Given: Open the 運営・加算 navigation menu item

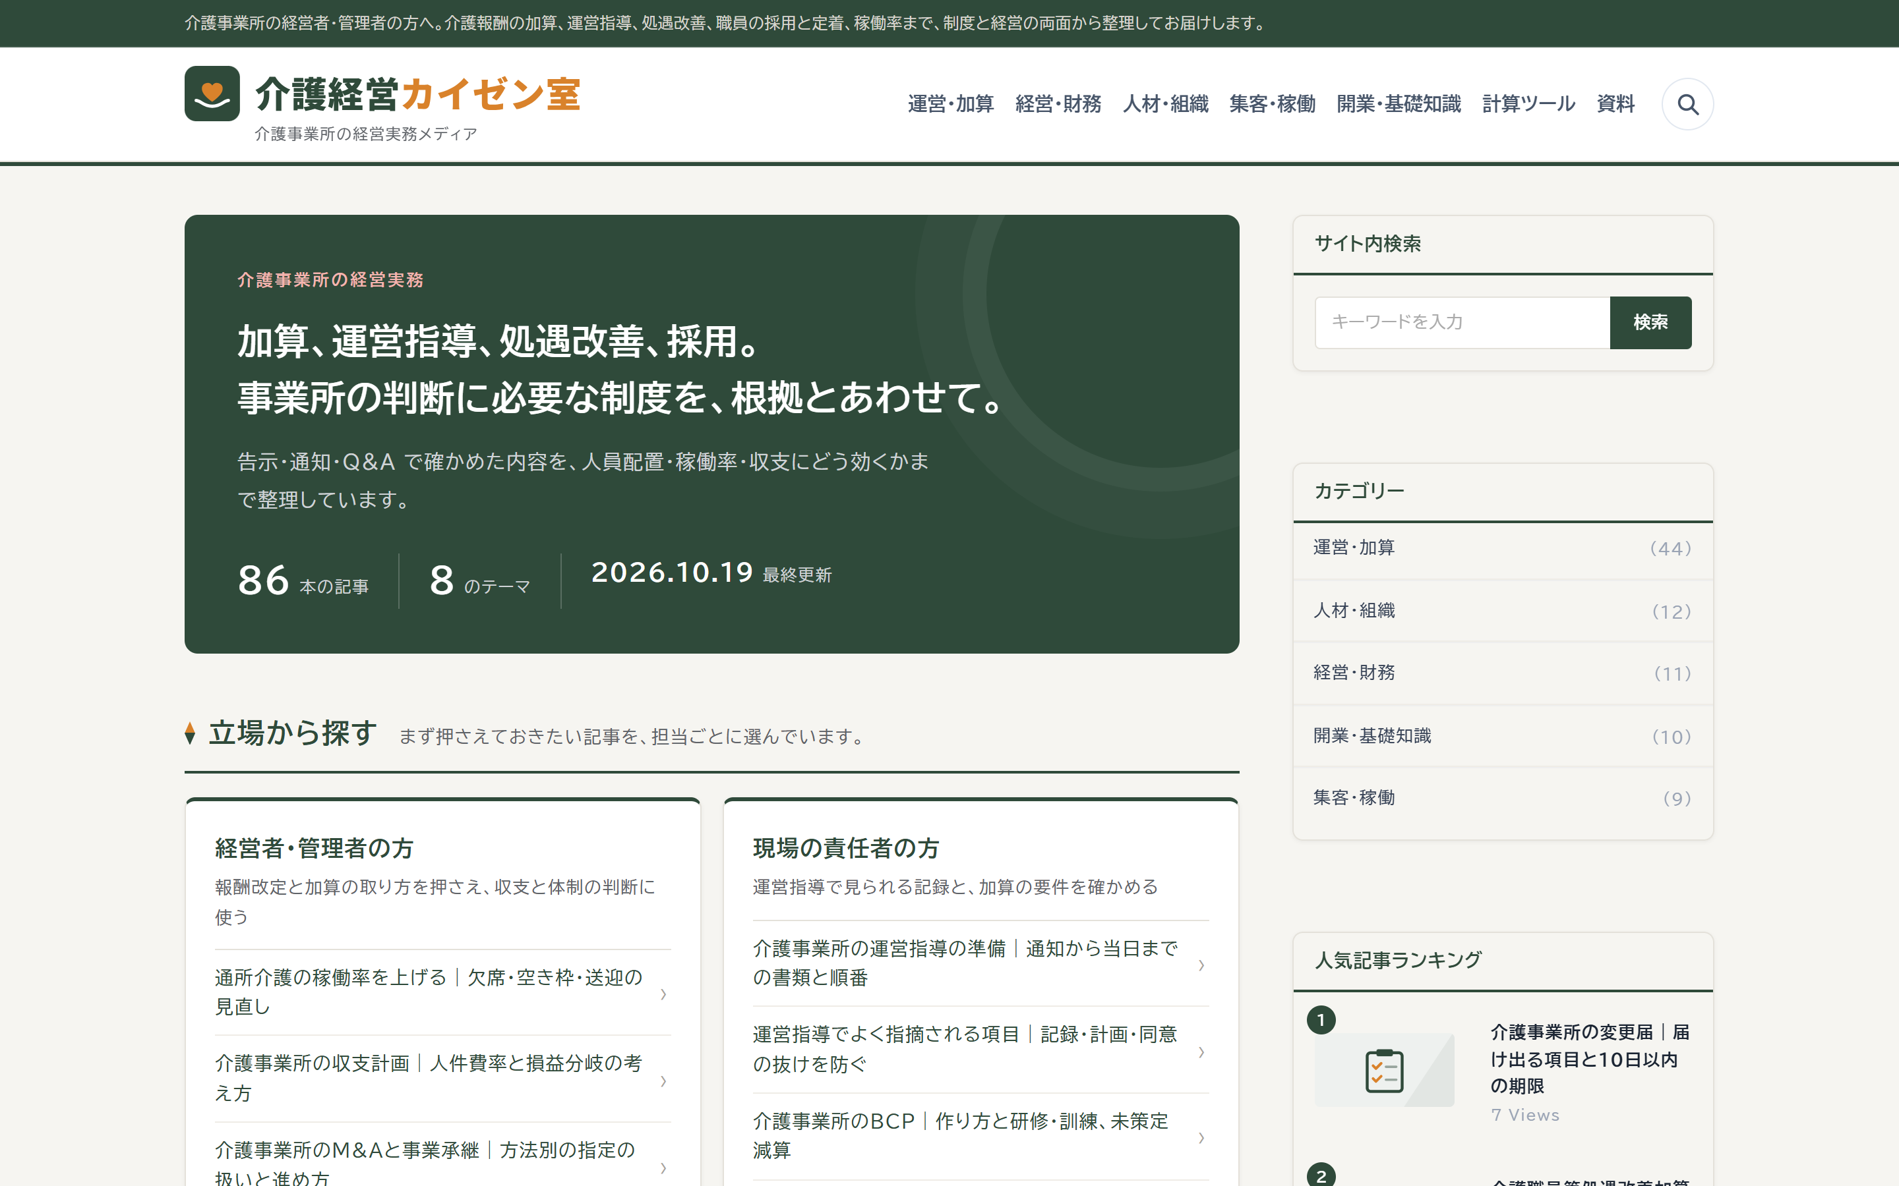Looking at the screenshot, I should (950, 103).
